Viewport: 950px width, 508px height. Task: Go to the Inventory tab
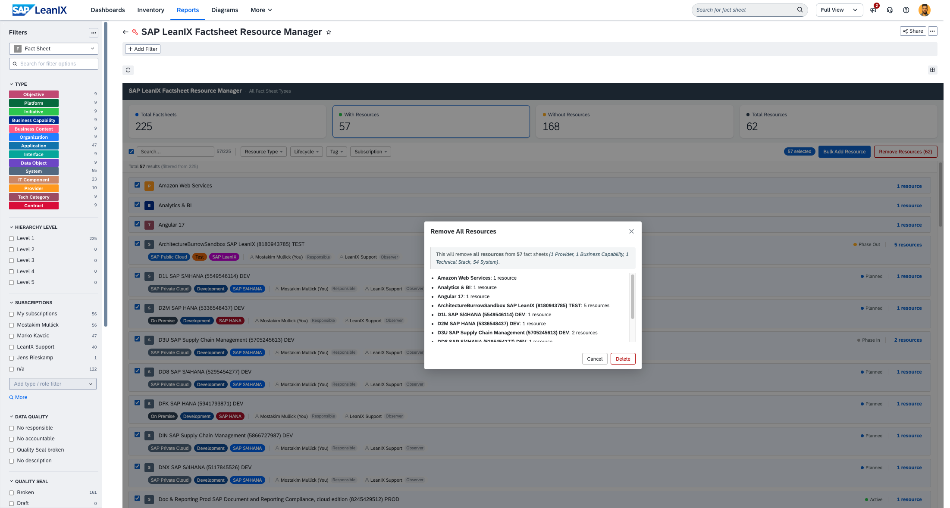152,10
